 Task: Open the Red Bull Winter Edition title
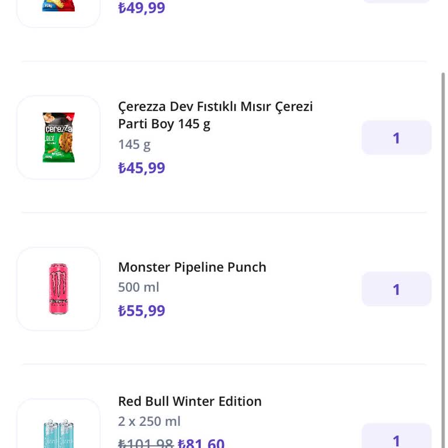click(190, 401)
